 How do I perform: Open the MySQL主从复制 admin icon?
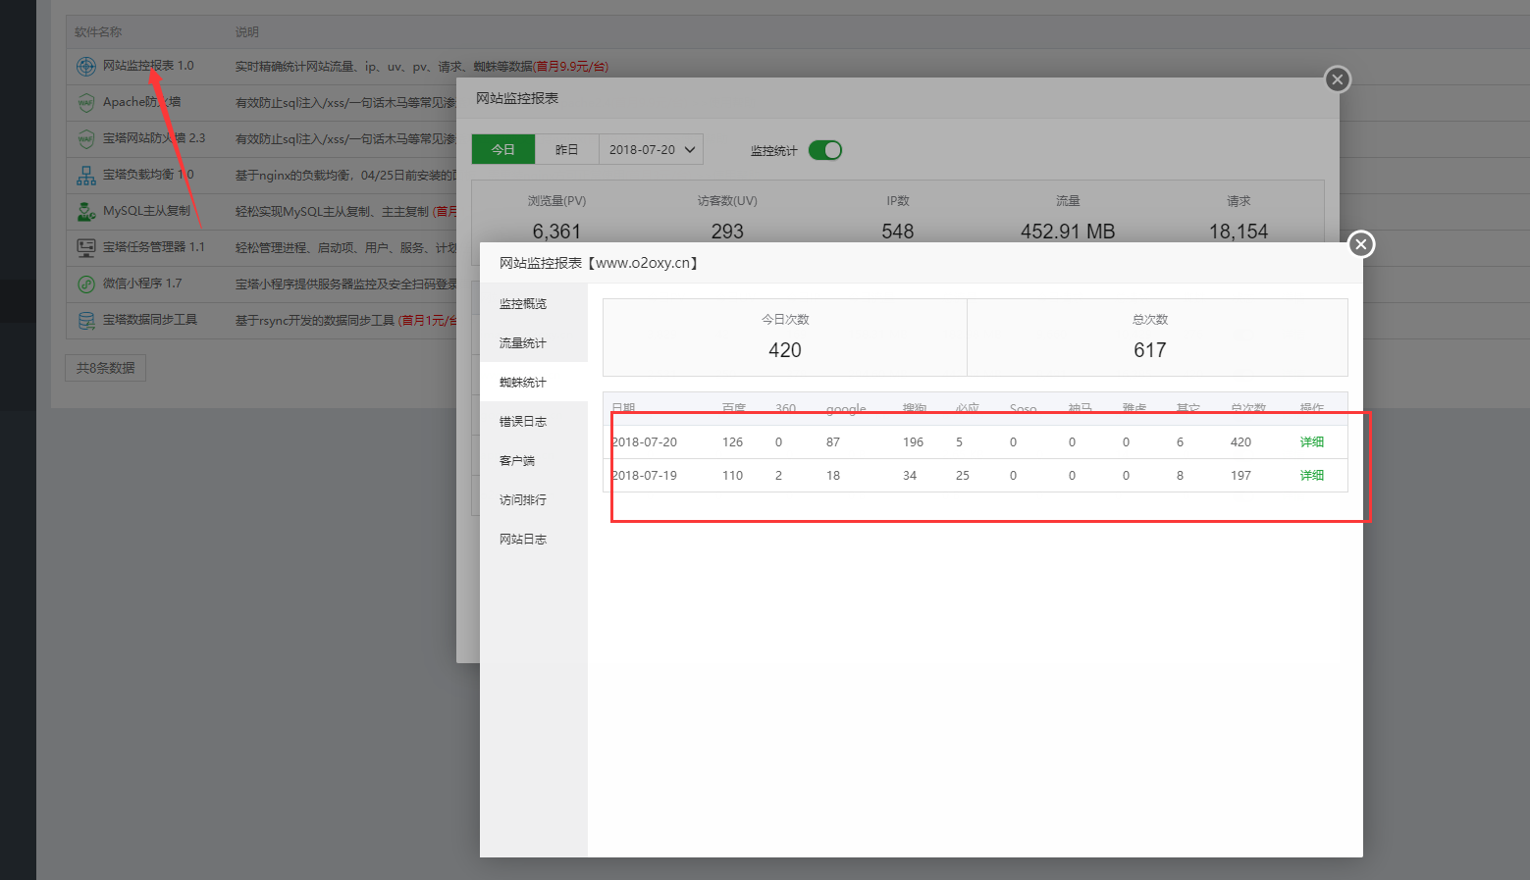pos(86,211)
